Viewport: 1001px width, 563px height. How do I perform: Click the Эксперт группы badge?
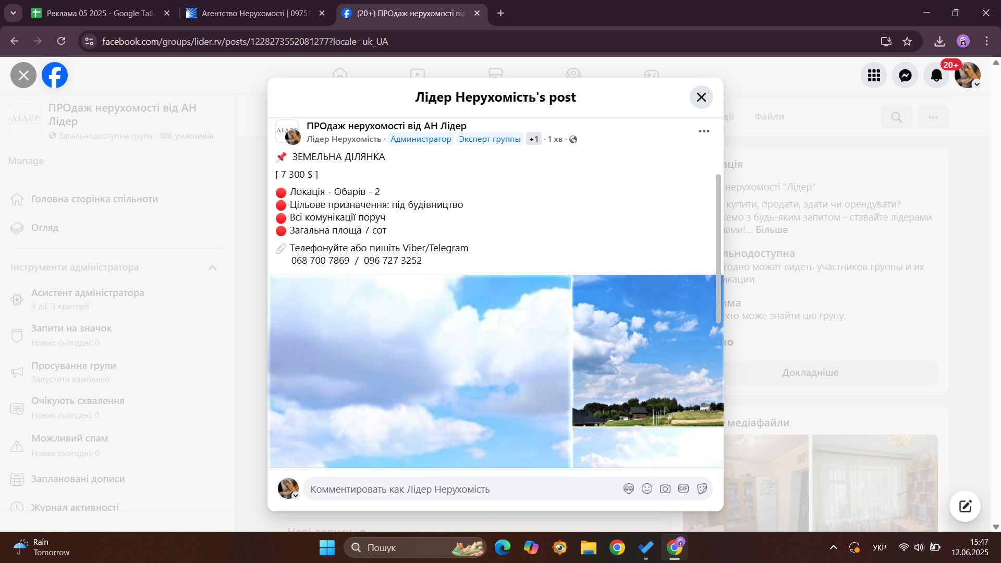pyautogui.click(x=490, y=139)
